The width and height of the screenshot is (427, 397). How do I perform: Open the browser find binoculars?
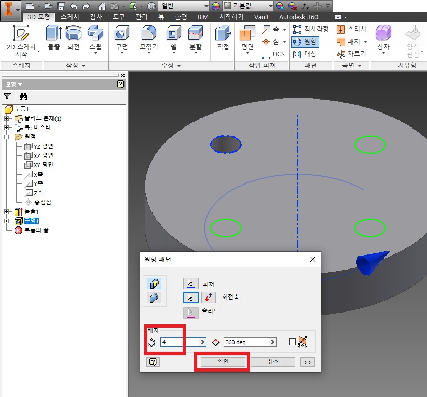(23, 96)
